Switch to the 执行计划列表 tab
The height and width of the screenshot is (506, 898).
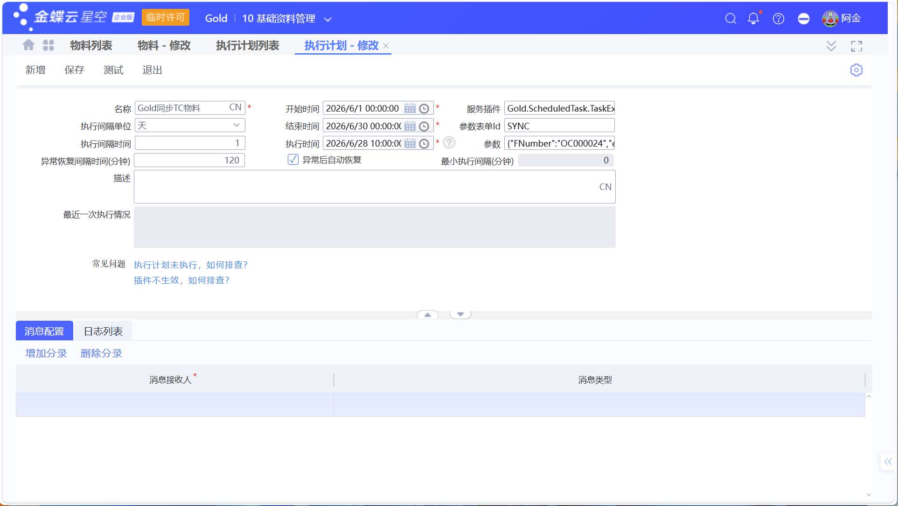[x=248, y=45]
